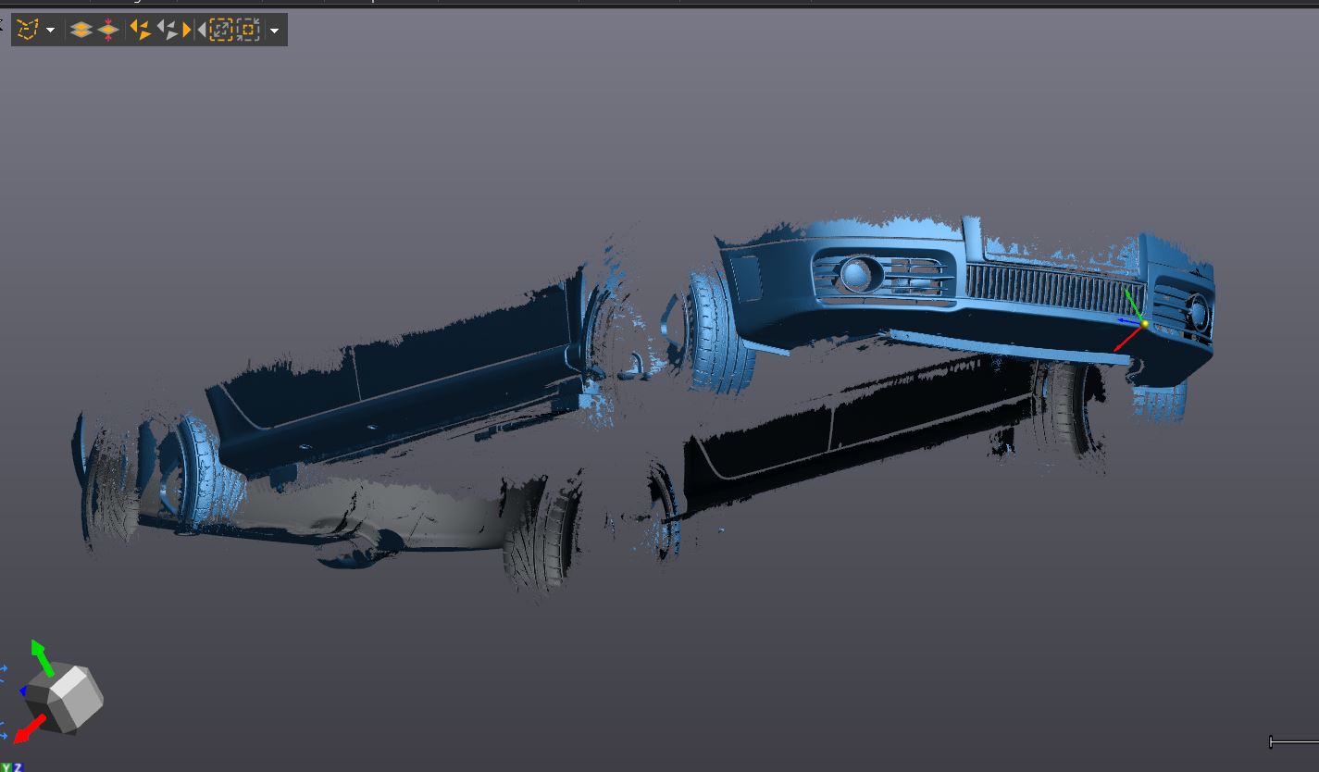Click the grey triangles invert selection icon
This screenshot has width=1319, height=772.
(x=168, y=30)
